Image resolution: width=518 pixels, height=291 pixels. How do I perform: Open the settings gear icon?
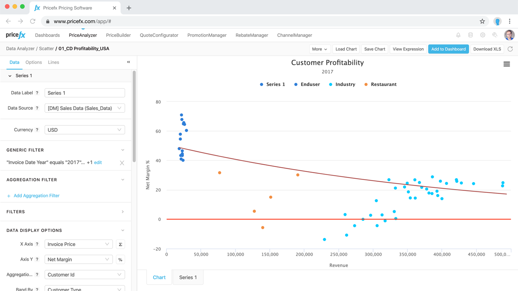tap(482, 35)
